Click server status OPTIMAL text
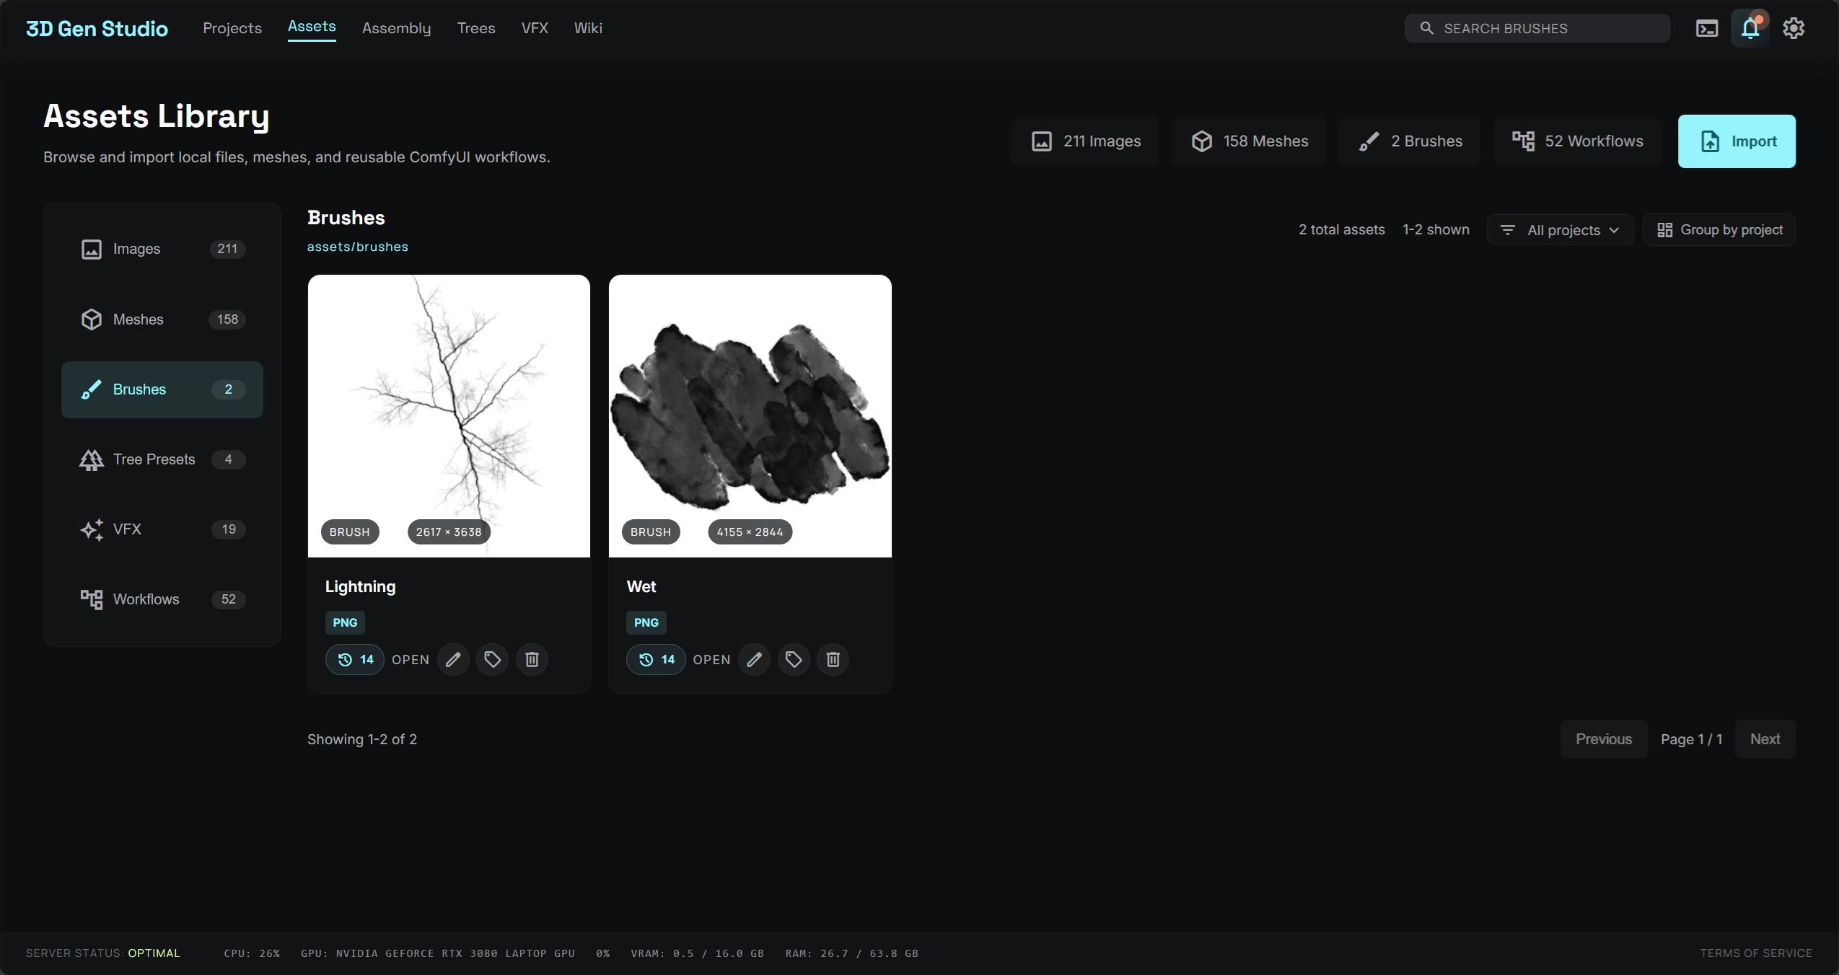The height and width of the screenshot is (975, 1839). (154, 953)
